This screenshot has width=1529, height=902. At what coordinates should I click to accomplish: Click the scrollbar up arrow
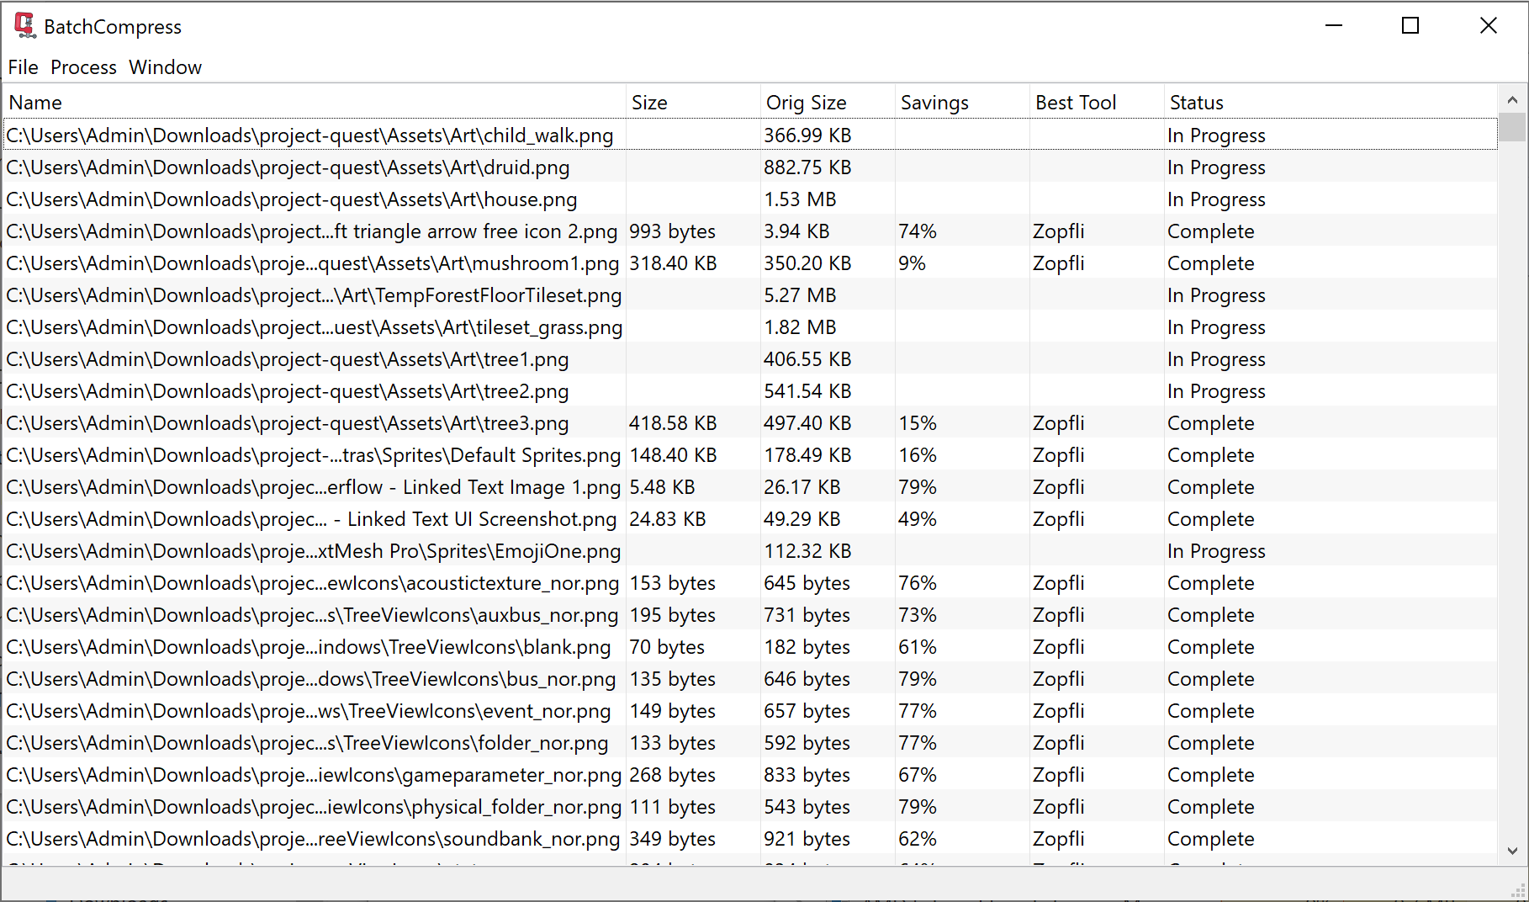(x=1512, y=100)
